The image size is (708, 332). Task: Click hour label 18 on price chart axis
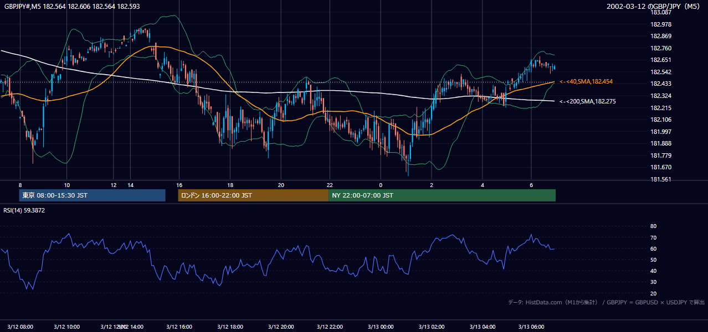230,185
